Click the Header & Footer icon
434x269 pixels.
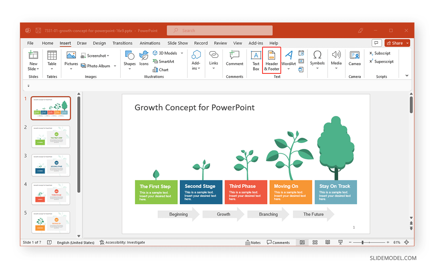click(272, 60)
